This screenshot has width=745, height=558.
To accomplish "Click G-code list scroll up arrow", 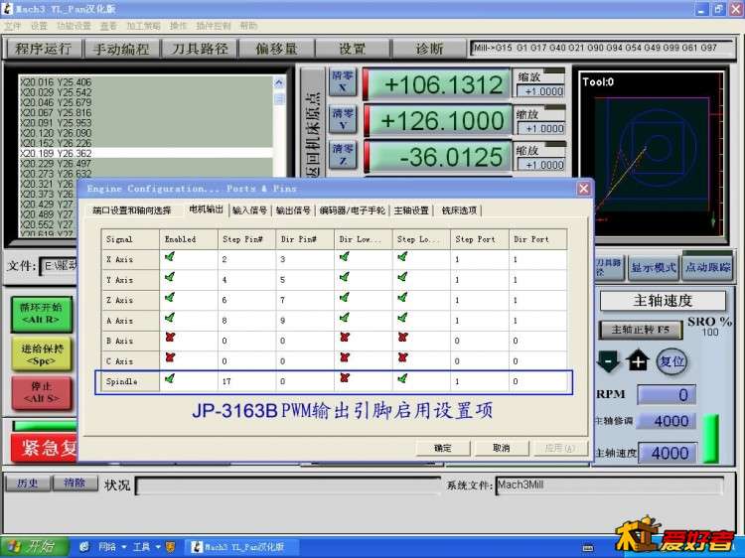I will point(279,82).
